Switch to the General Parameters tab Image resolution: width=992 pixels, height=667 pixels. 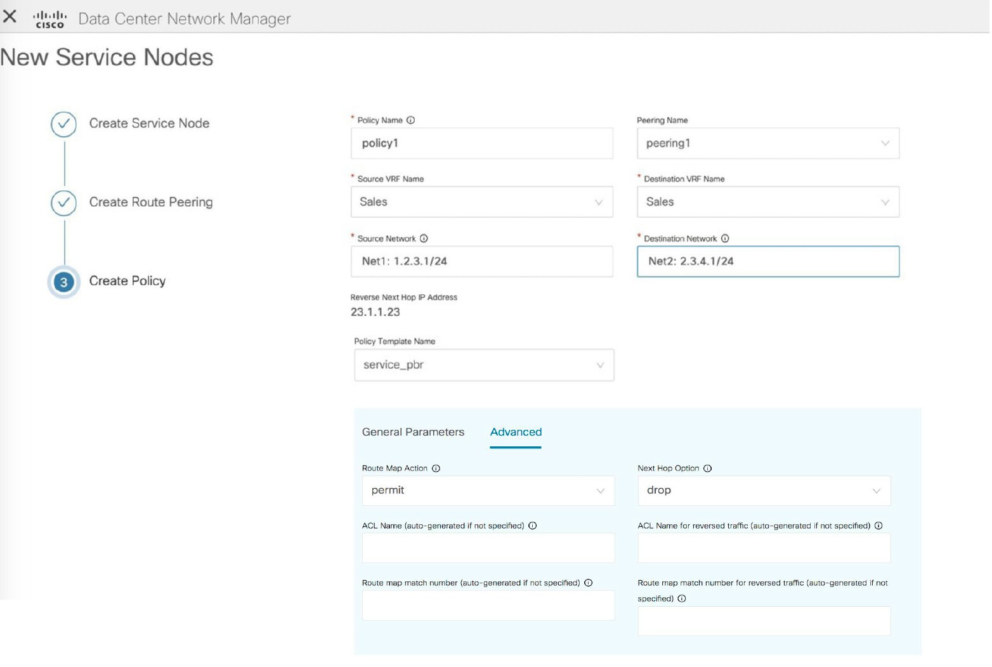(x=413, y=432)
